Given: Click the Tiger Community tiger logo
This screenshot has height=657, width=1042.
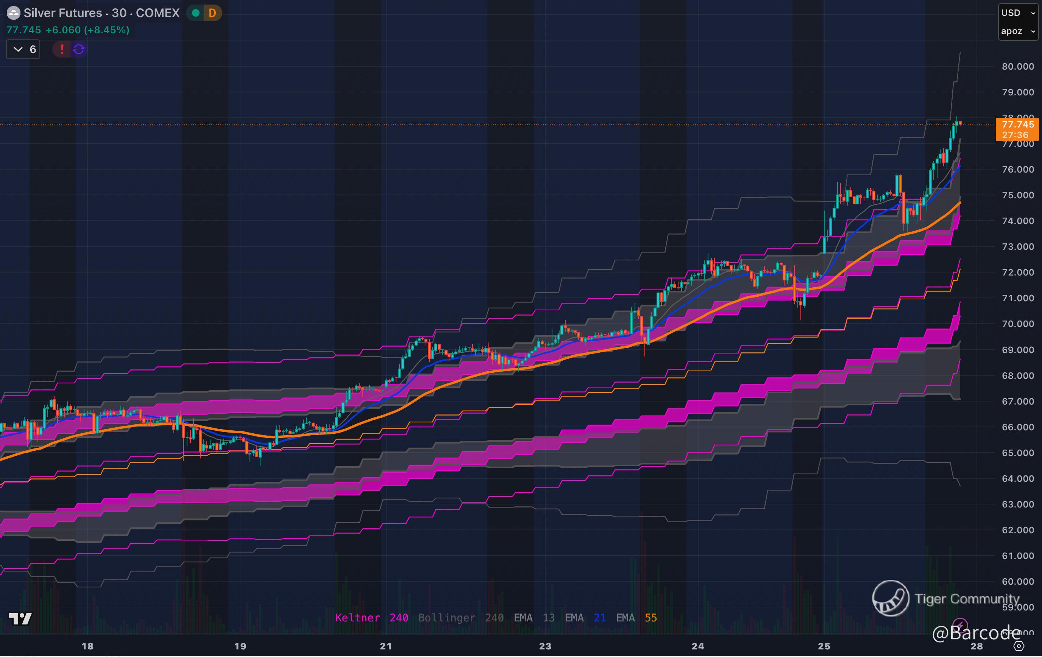Looking at the screenshot, I should click(891, 598).
